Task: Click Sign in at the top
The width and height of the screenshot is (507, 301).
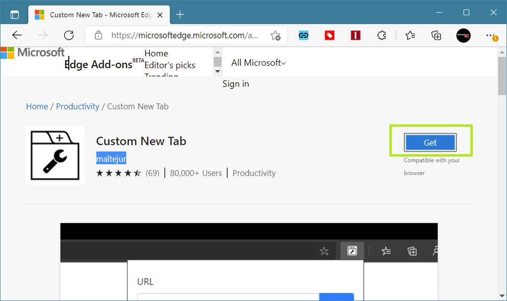Action: tap(235, 84)
